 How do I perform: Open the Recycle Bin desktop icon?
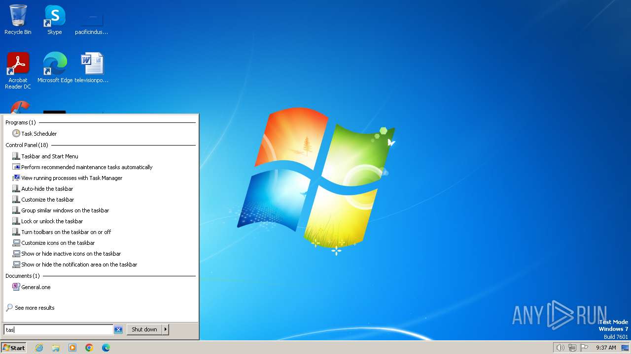18,20
